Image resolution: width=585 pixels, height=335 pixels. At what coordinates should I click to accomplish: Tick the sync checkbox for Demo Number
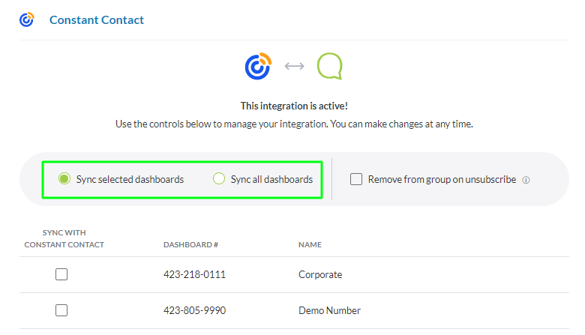61,310
